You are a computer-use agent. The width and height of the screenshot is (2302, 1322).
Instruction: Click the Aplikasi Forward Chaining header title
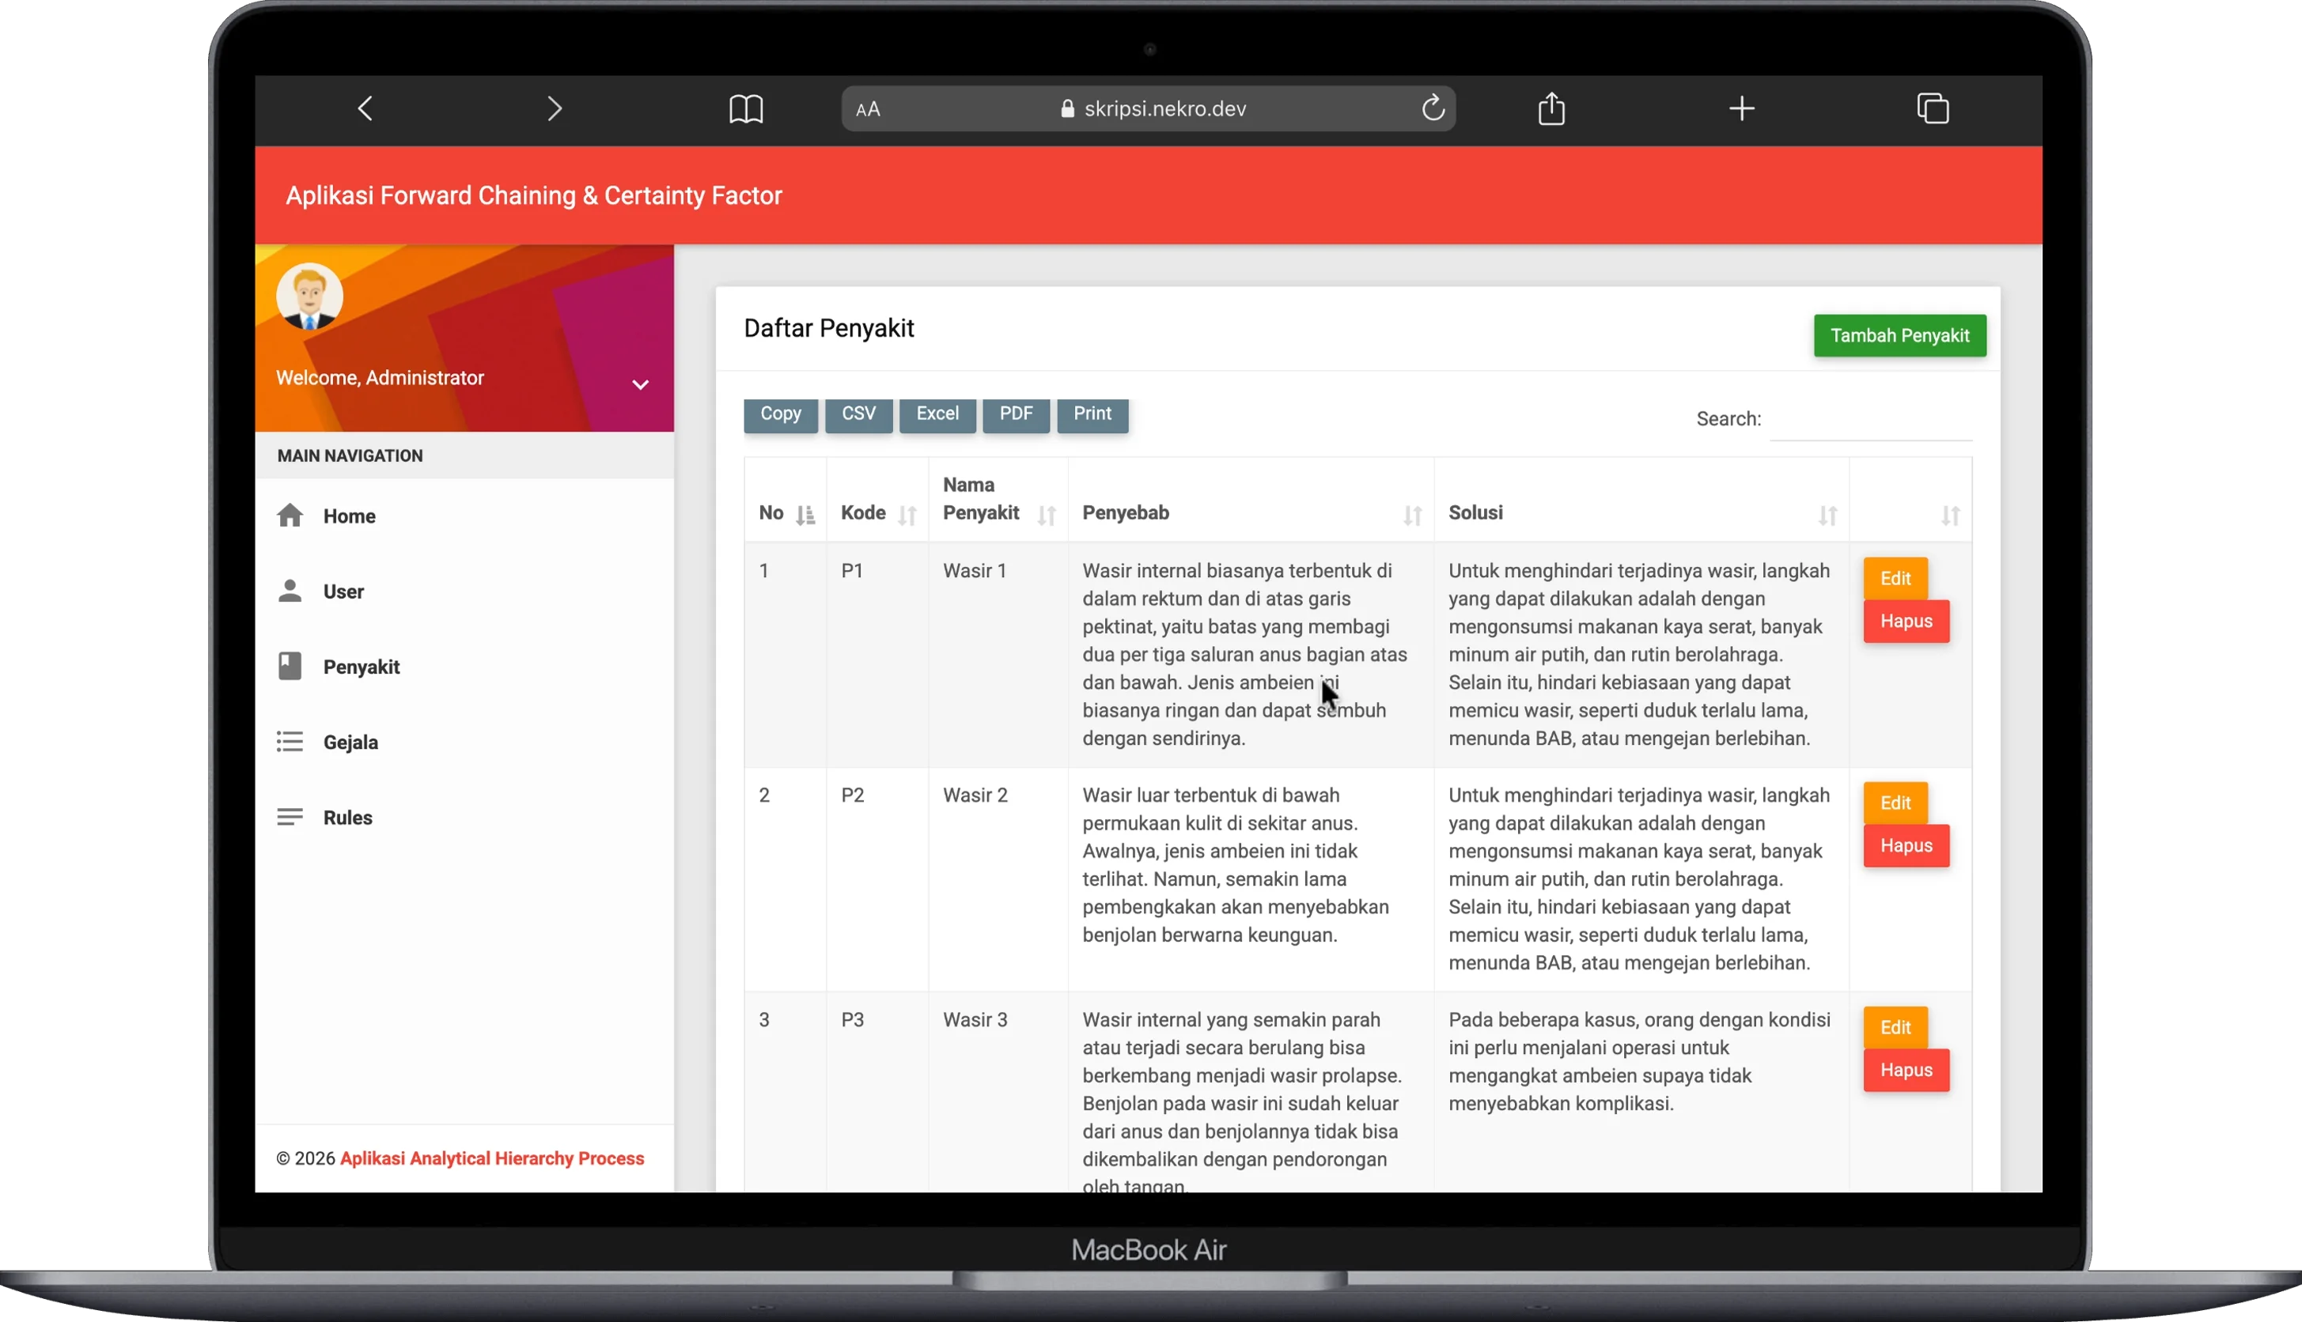[533, 195]
